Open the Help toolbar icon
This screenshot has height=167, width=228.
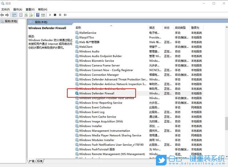(38, 15)
